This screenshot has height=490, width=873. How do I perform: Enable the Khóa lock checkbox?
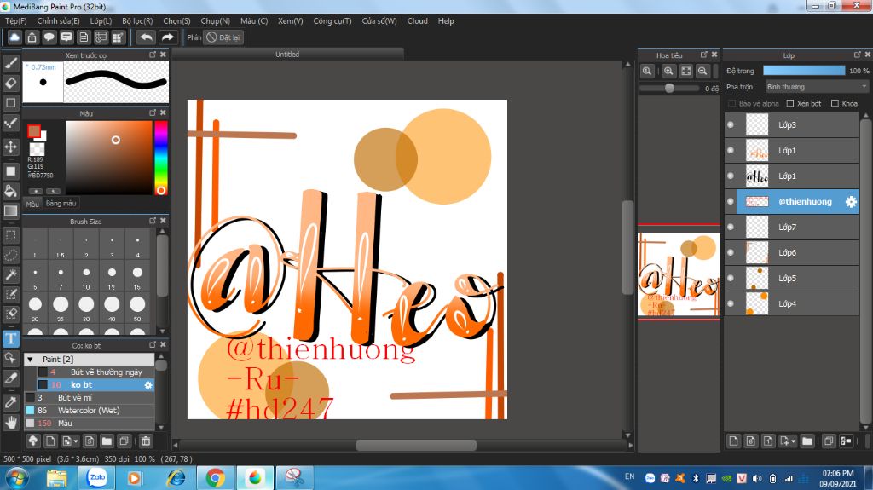pyautogui.click(x=835, y=104)
